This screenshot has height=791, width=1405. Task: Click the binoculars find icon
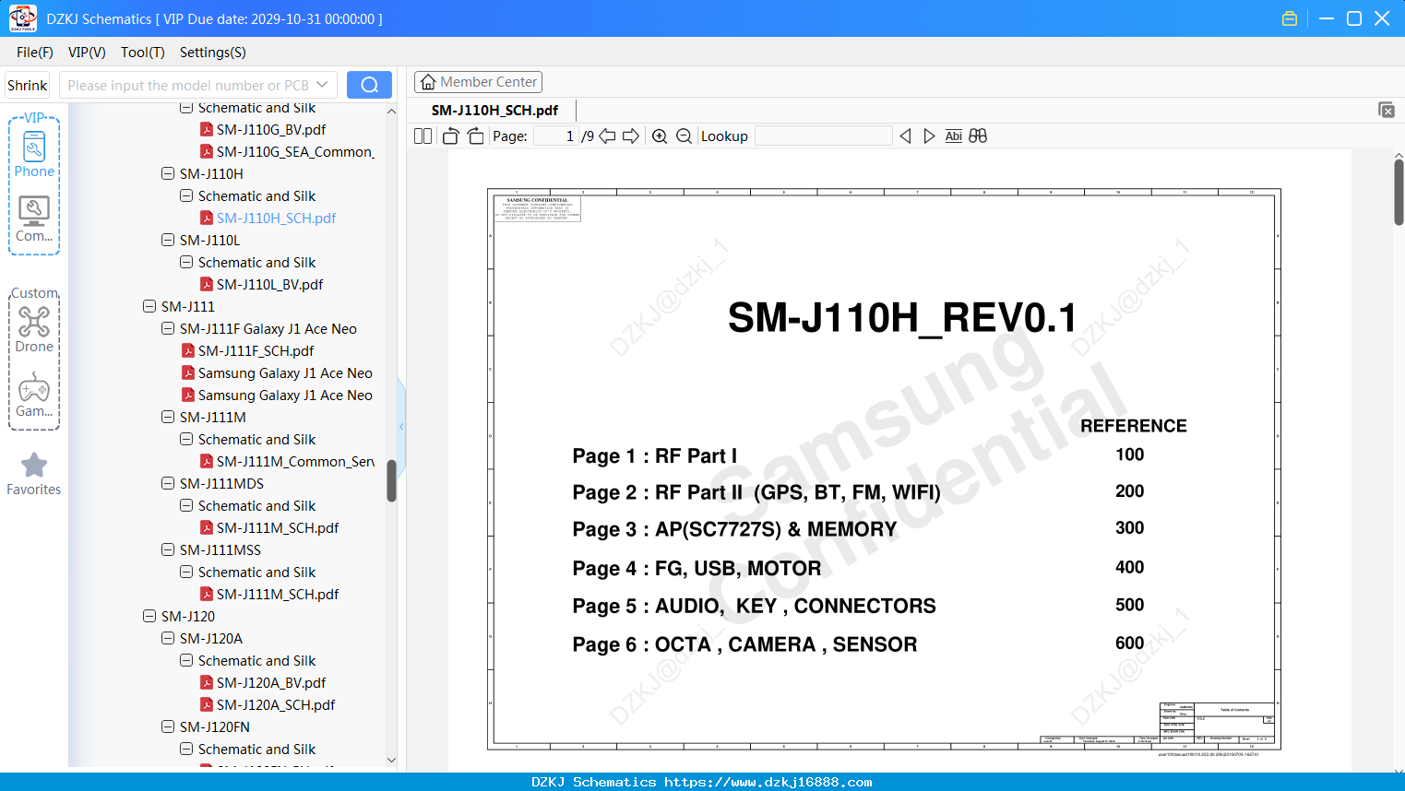(x=978, y=136)
